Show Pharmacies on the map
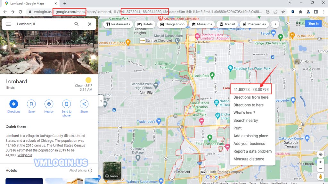328x184 pixels. (254, 24)
